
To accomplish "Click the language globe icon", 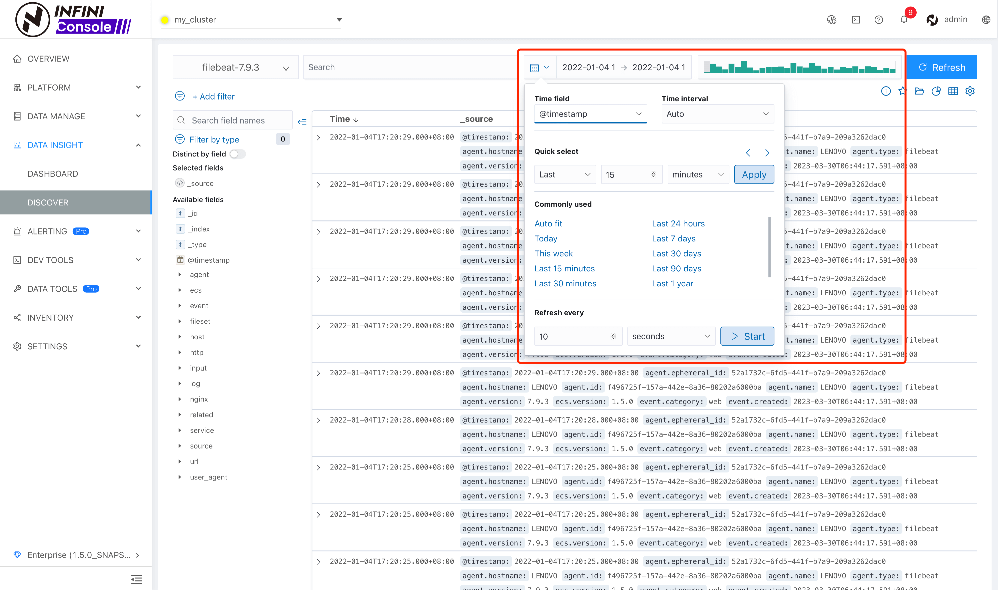I will pos(986,20).
